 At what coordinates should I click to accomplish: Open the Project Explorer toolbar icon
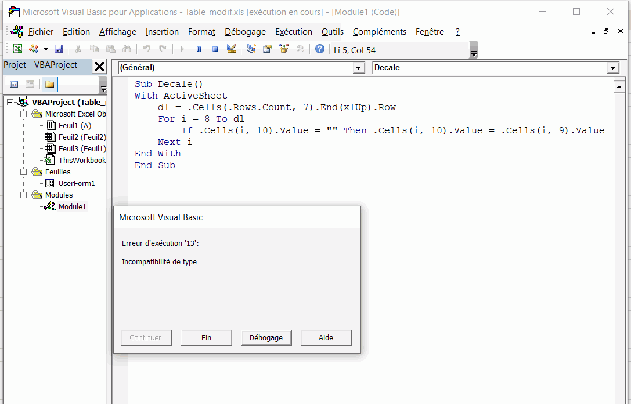251,49
